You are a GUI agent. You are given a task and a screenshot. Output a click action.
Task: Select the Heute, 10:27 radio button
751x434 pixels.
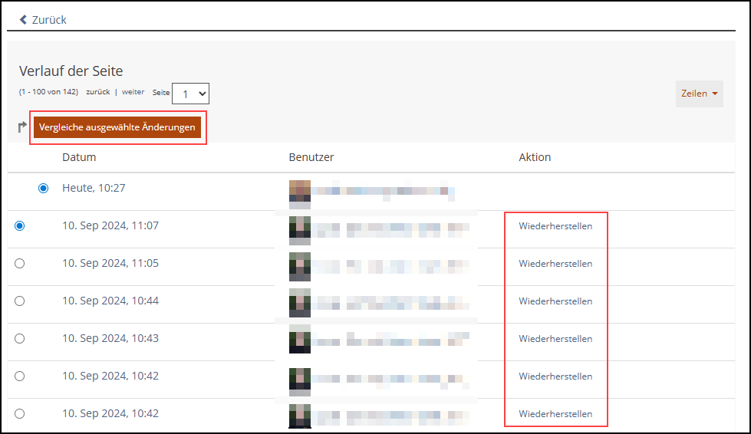(x=43, y=188)
